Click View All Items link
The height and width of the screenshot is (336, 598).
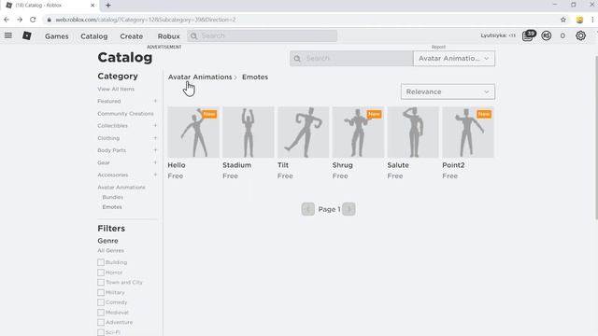(116, 89)
